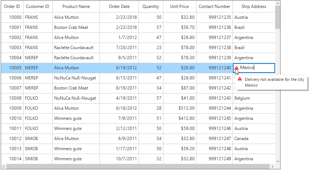Select Order ID cell 10002

point(12,38)
